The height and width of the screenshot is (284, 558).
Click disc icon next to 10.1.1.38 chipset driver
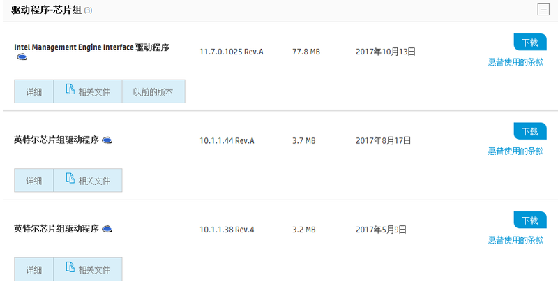click(107, 229)
